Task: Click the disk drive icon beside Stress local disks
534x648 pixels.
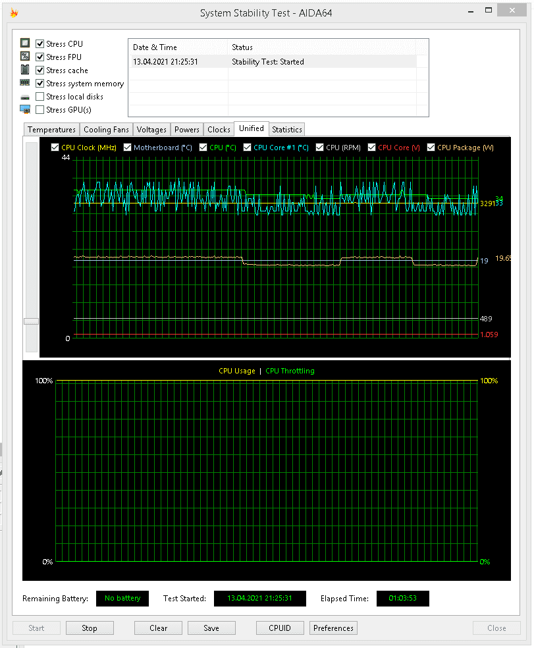Action: tap(25, 97)
